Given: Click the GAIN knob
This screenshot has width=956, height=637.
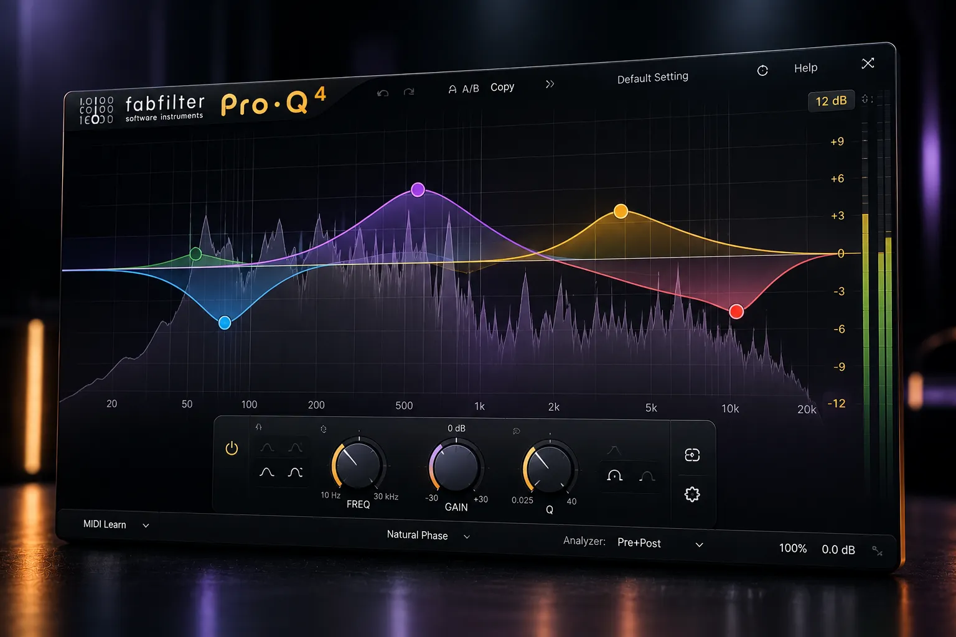Looking at the screenshot, I should [456, 467].
